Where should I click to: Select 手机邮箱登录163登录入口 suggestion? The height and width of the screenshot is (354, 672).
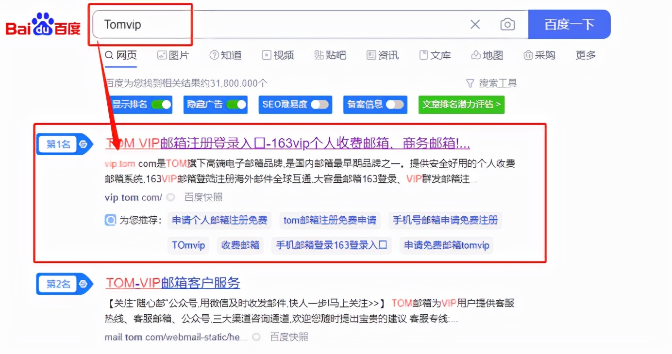click(x=332, y=245)
